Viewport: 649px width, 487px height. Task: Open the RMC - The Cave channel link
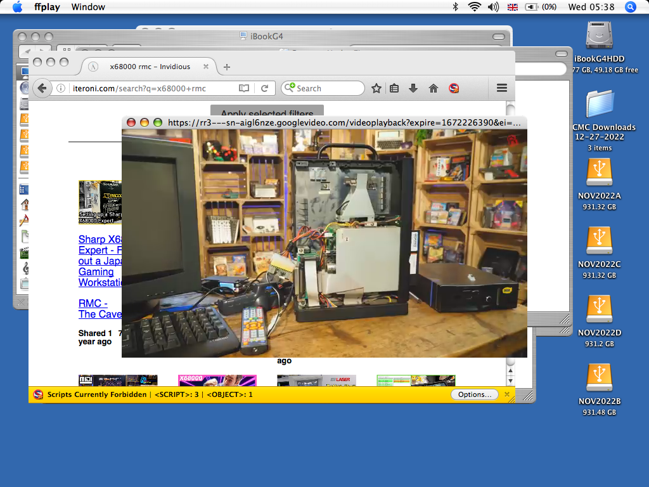tap(100, 309)
